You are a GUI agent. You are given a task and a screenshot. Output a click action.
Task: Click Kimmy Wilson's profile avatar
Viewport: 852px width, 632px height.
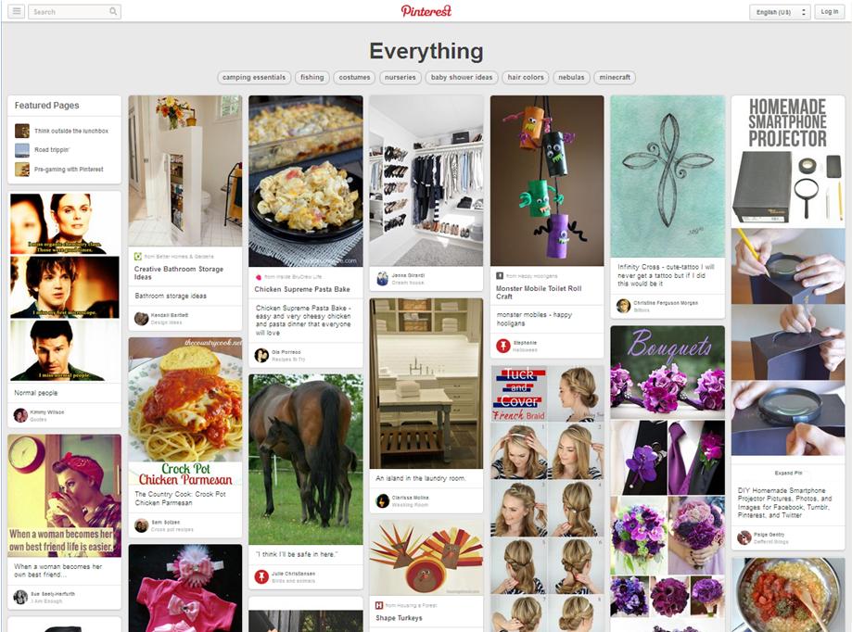tap(20, 415)
